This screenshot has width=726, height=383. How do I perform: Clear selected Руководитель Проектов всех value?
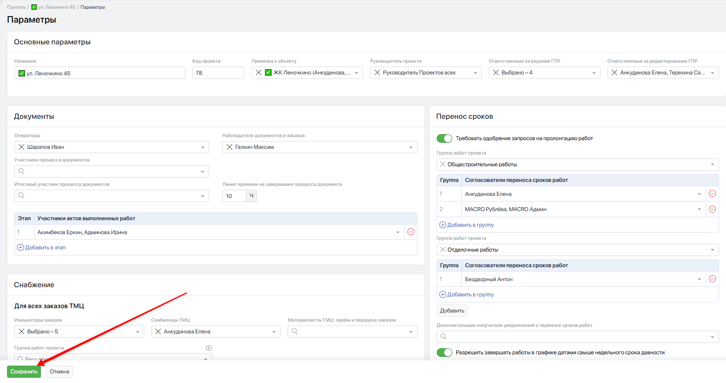(377, 73)
